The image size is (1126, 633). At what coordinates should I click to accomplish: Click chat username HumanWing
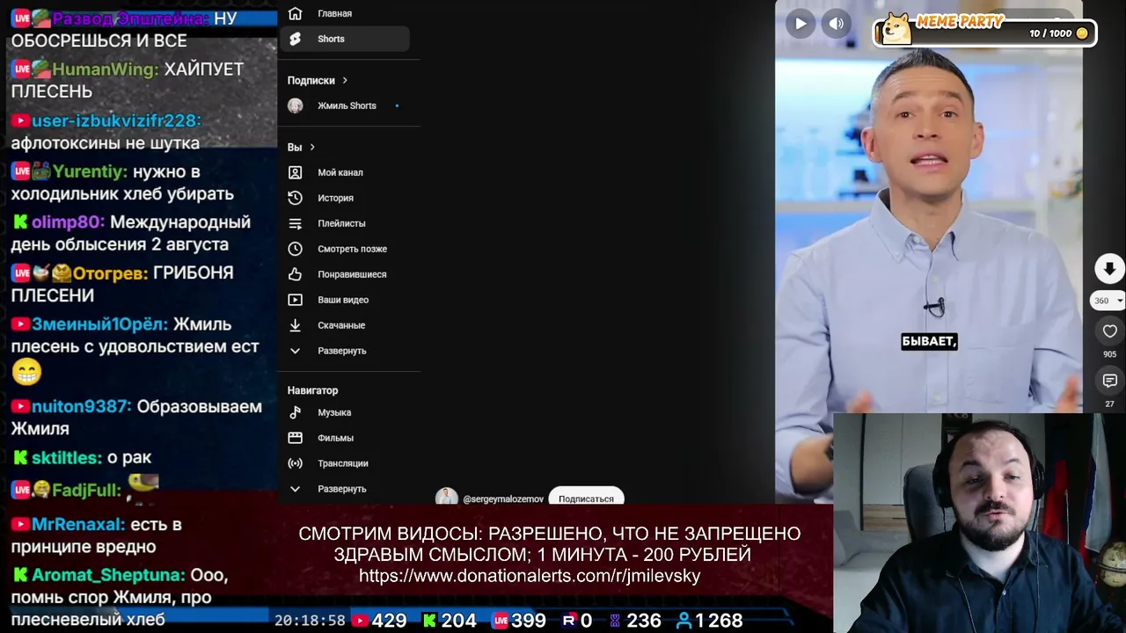point(105,69)
